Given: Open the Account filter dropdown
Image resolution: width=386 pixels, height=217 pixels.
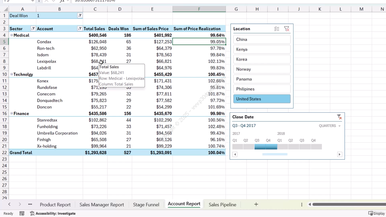Looking at the screenshot, I should [x=80, y=29].
